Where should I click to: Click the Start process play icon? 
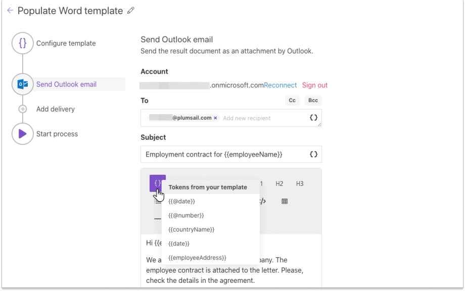23,134
